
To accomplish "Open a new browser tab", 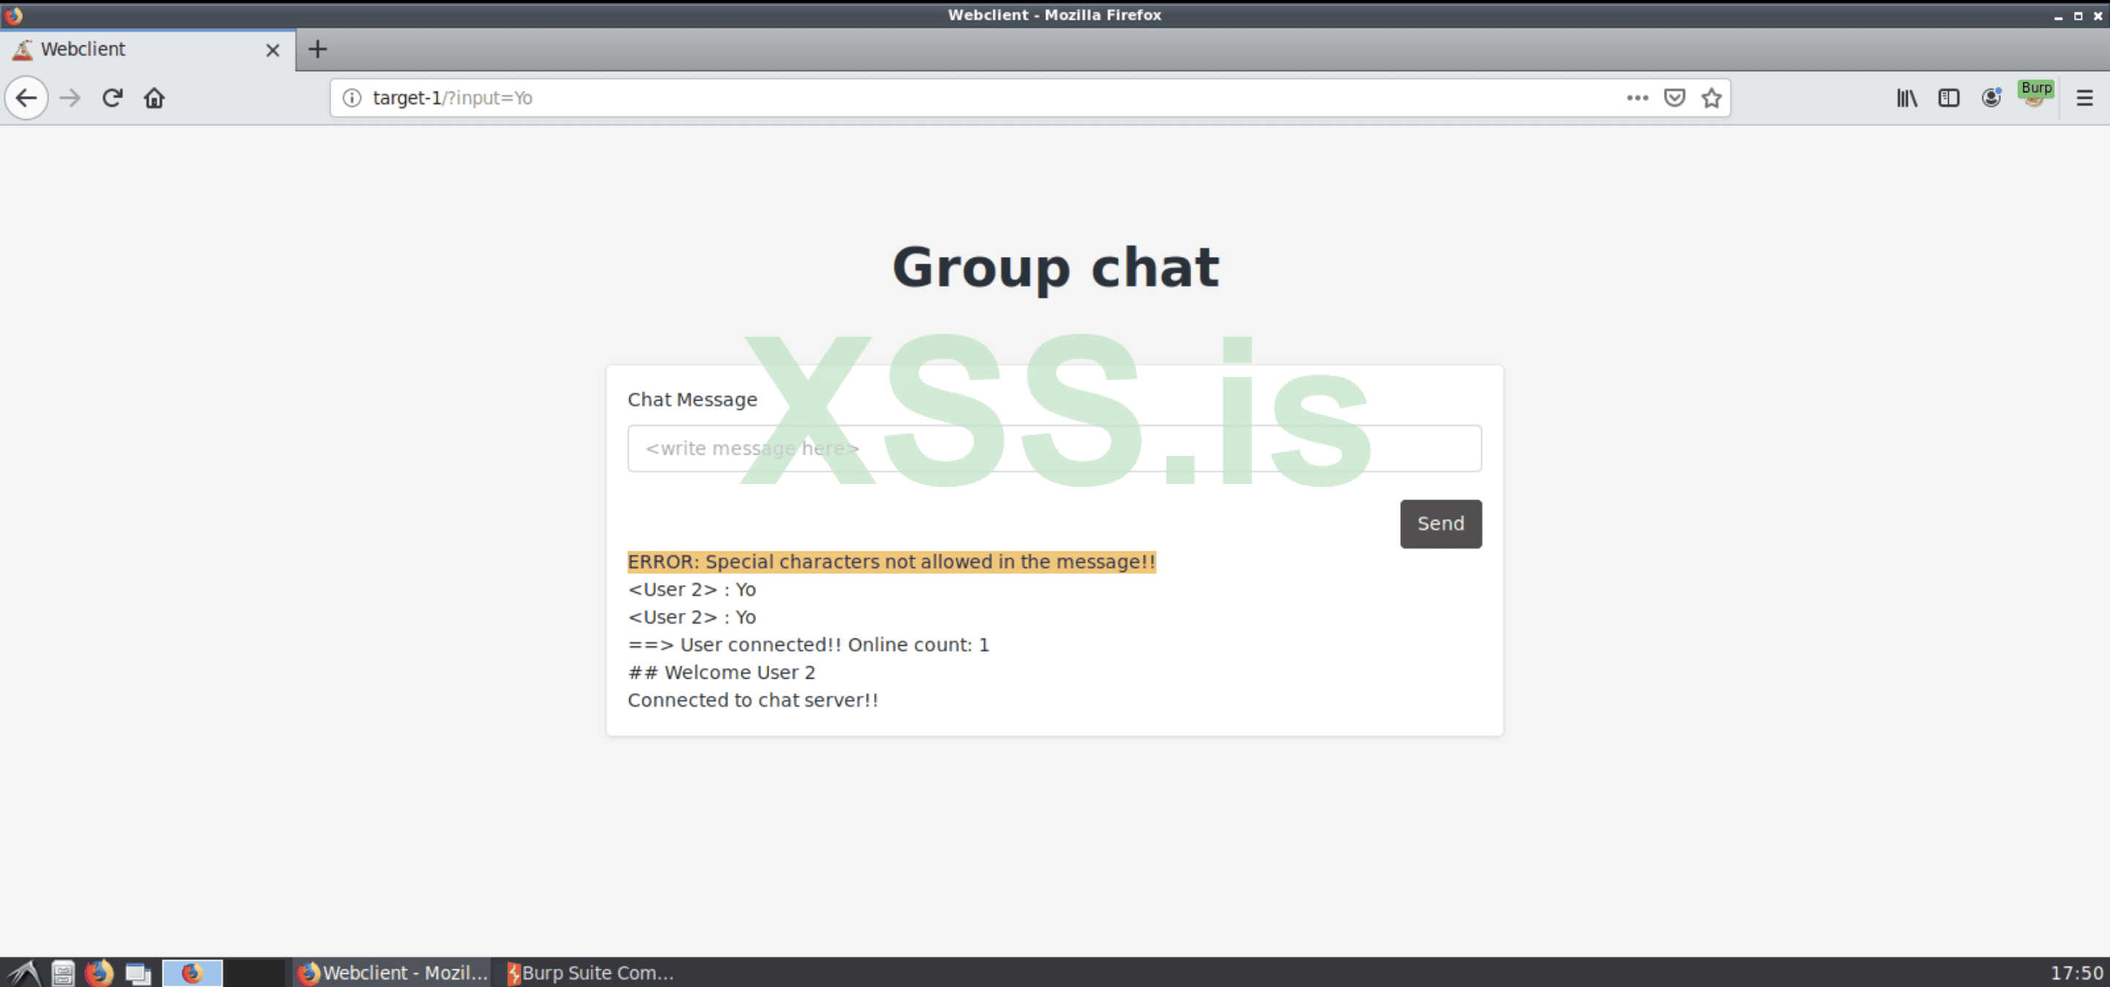I will [x=318, y=50].
